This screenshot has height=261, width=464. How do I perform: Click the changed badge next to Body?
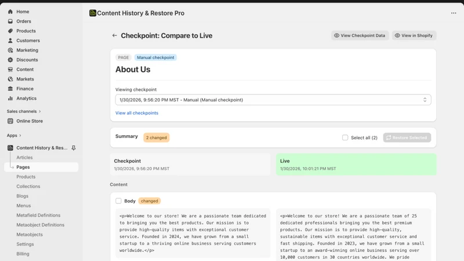pos(150,201)
